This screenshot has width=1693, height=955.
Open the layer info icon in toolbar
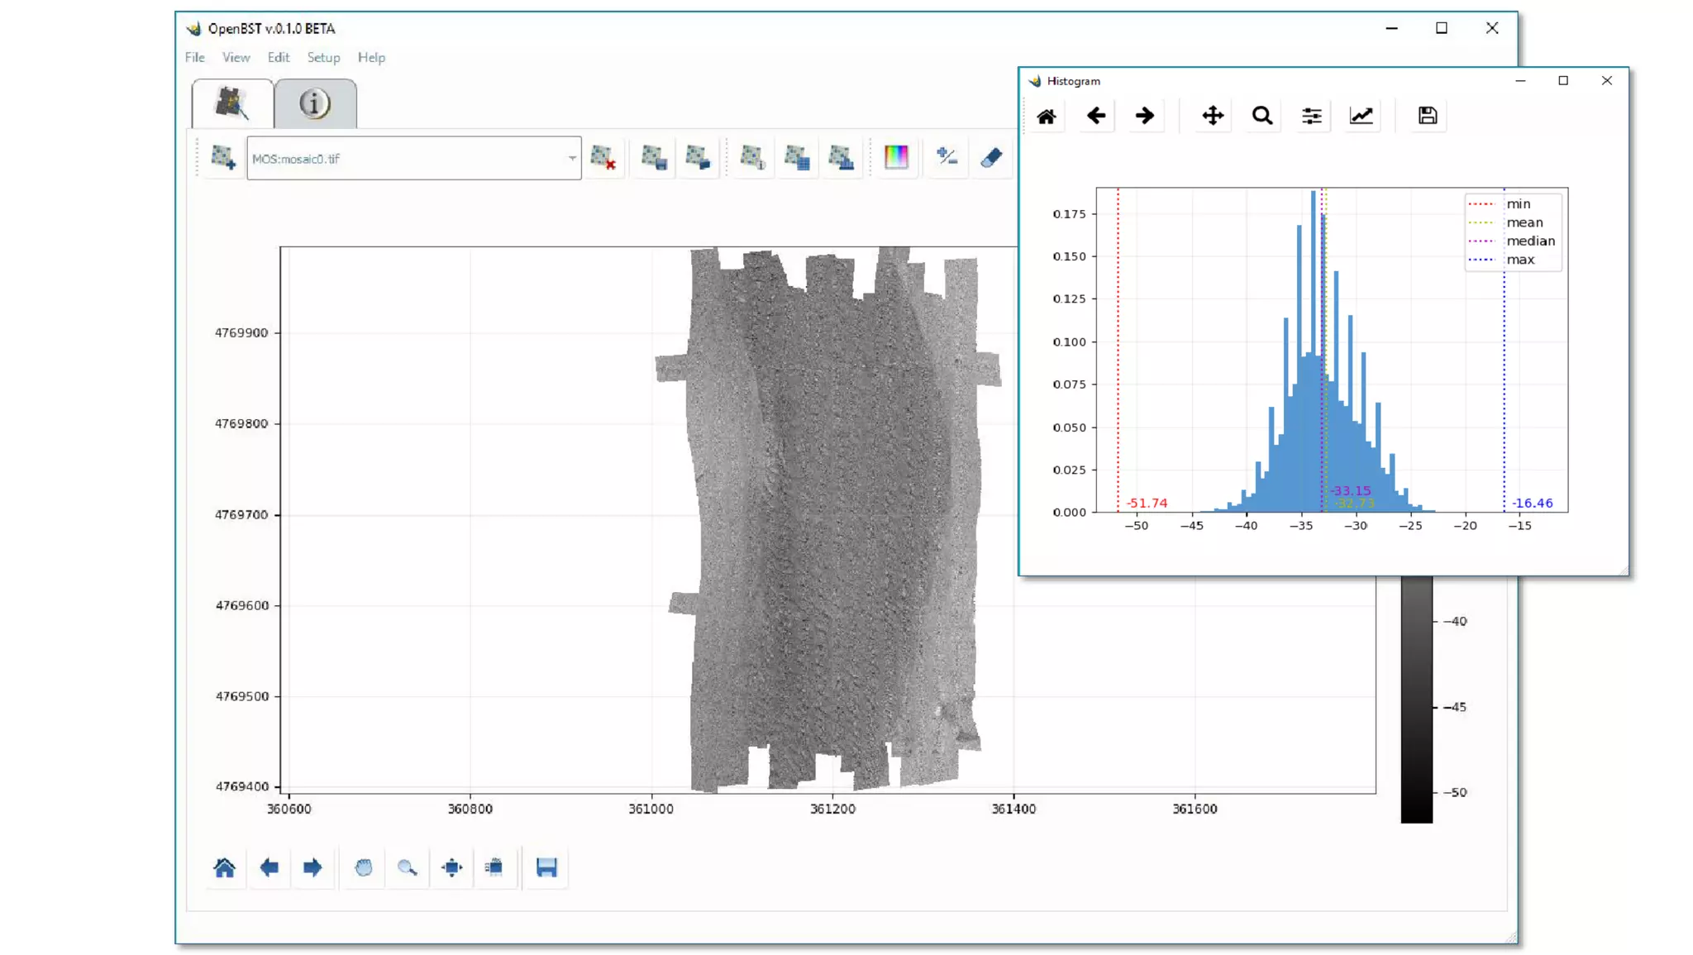tap(752, 157)
